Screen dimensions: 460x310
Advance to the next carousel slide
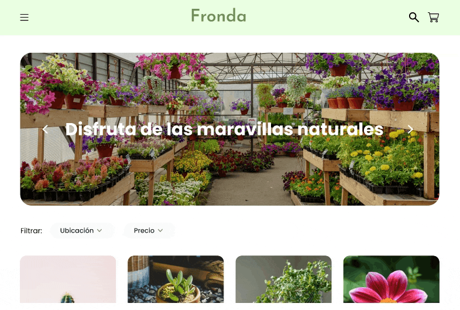[x=410, y=129]
